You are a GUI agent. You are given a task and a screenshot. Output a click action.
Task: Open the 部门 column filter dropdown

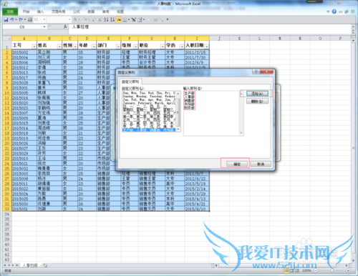coord(118,46)
